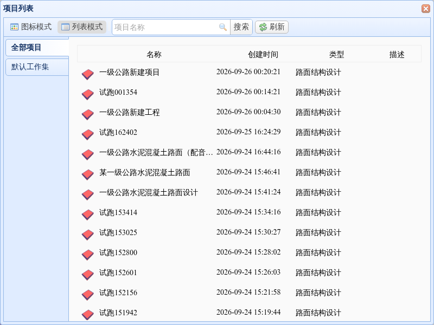This screenshot has width=434, height=325.
Task: Sort by 创建时间 column header
Action: click(263, 55)
